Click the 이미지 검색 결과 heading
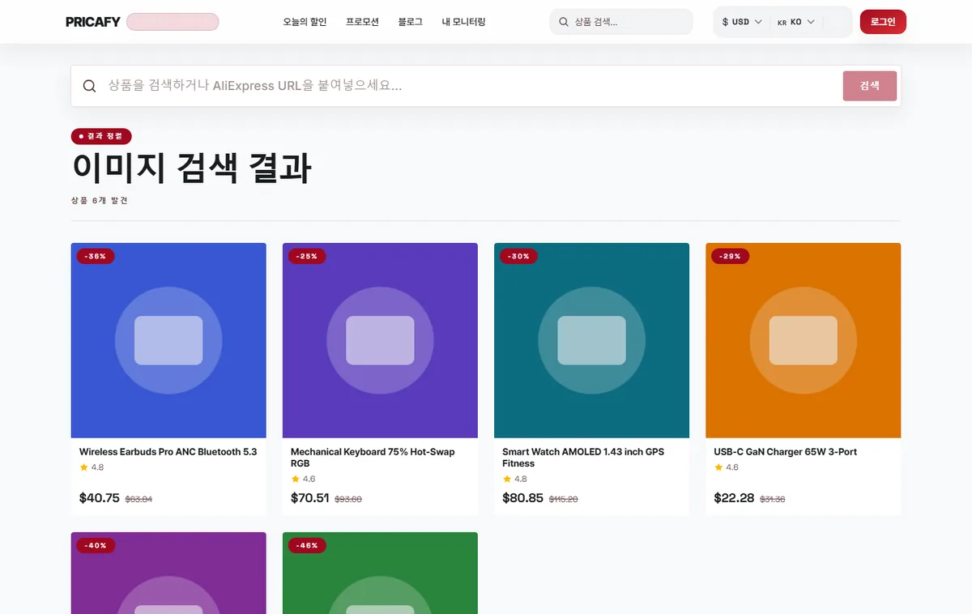972x614 pixels. 191,168
